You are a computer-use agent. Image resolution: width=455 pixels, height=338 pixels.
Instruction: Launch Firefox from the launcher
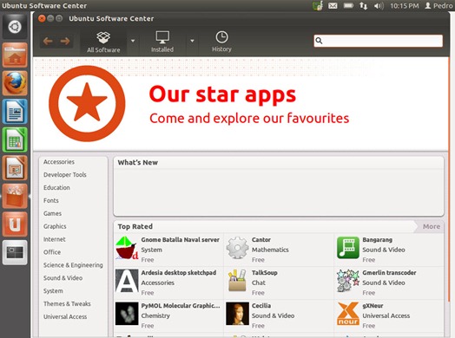15,83
